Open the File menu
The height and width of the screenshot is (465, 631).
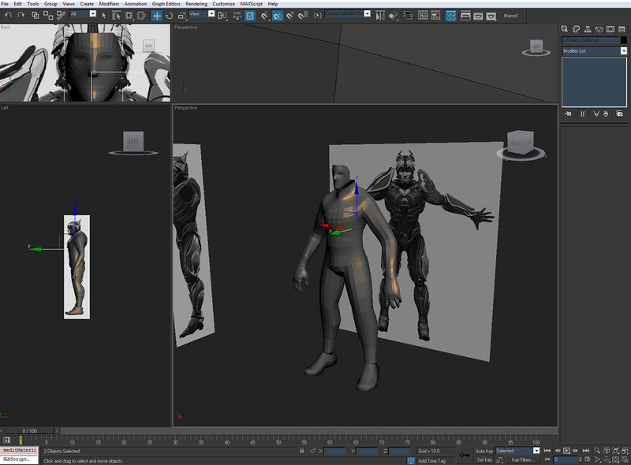[5, 4]
